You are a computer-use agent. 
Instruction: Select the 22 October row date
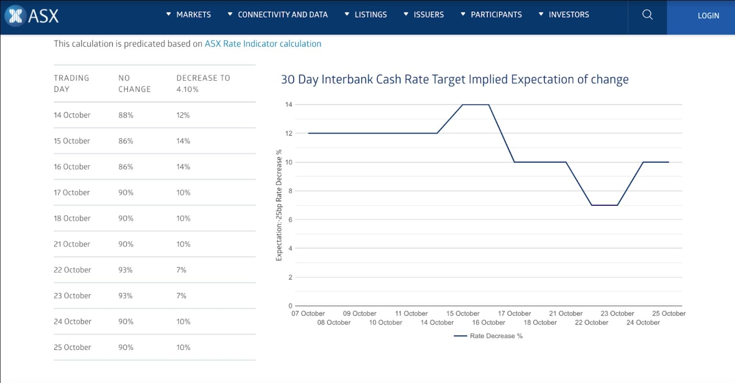pyautogui.click(x=72, y=270)
